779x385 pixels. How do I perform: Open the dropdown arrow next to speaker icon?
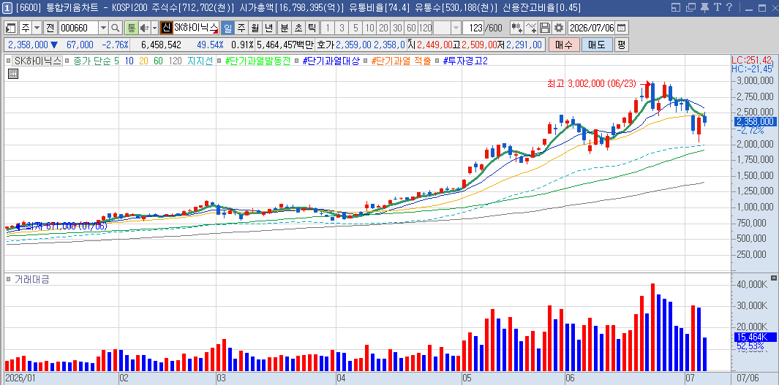click(x=154, y=28)
